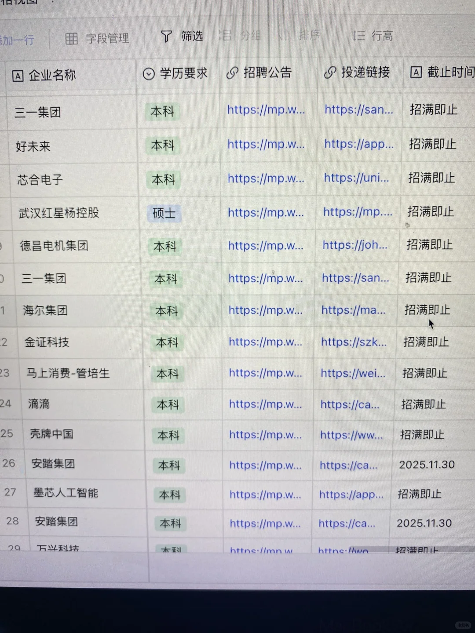Click the 截止时间 text-type icon

pyautogui.click(x=416, y=72)
